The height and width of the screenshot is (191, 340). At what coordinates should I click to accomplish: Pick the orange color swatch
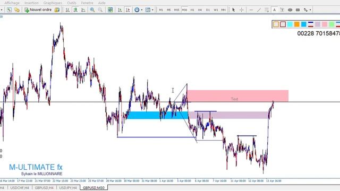[x=296, y=24]
